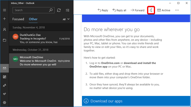Screen dimensions: 191x107
Task: Maximize the Outlook window
Action: click(x=178, y=3)
